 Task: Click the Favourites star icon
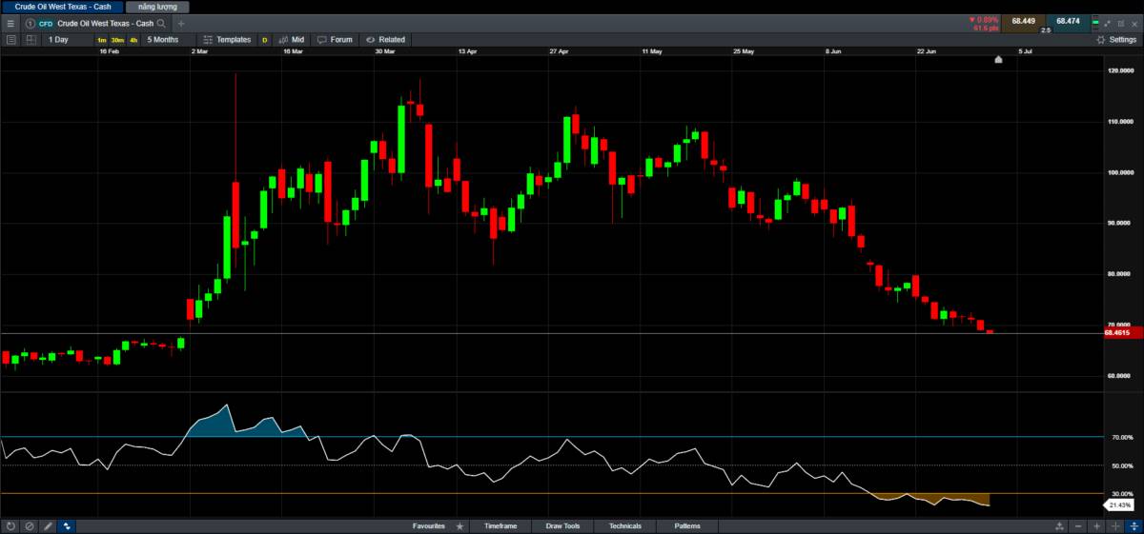point(460,525)
